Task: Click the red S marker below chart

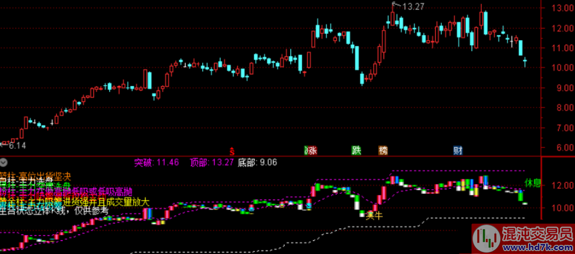Action: click(x=232, y=152)
